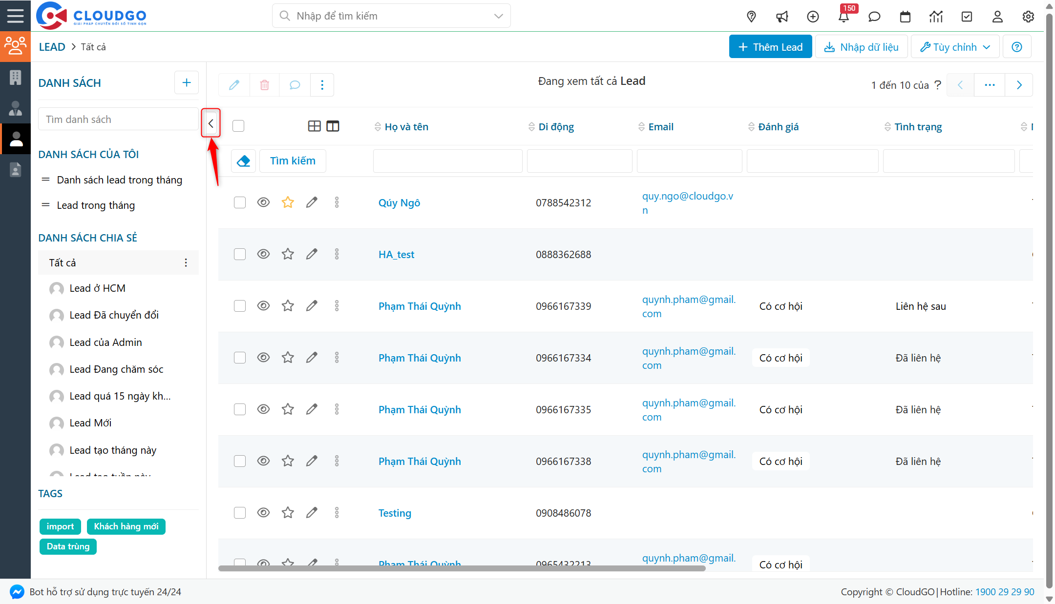Open the Testing lead link
Screen dimensions: 1055x604
point(395,513)
